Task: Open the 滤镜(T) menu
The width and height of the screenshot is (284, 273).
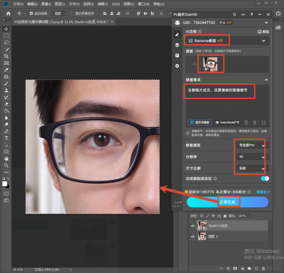Action: click(x=103, y=4)
